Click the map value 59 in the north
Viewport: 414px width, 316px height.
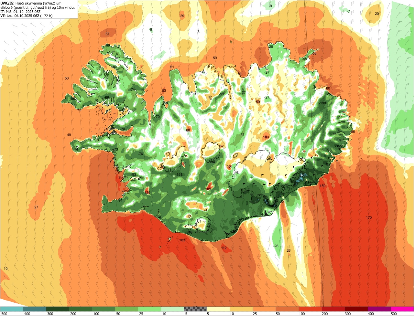click(x=258, y=102)
